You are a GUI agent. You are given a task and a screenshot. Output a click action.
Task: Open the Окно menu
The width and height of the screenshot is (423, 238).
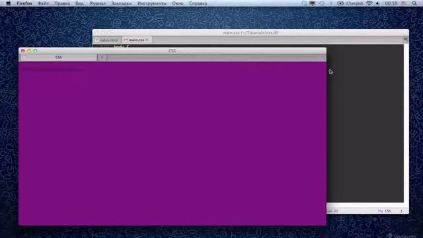(x=178, y=3)
